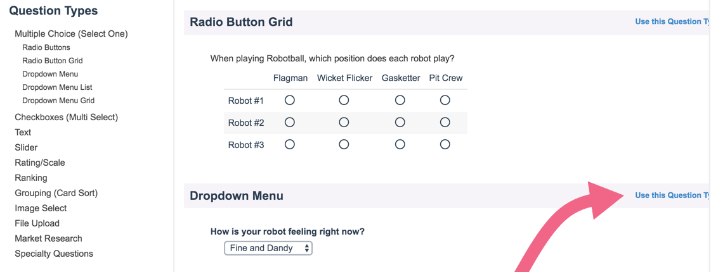The width and height of the screenshot is (711, 272).
Task: Open the Image Select category
Action: coord(41,208)
